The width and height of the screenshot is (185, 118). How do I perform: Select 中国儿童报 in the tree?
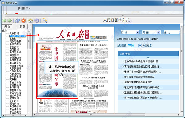click(x=15, y=112)
